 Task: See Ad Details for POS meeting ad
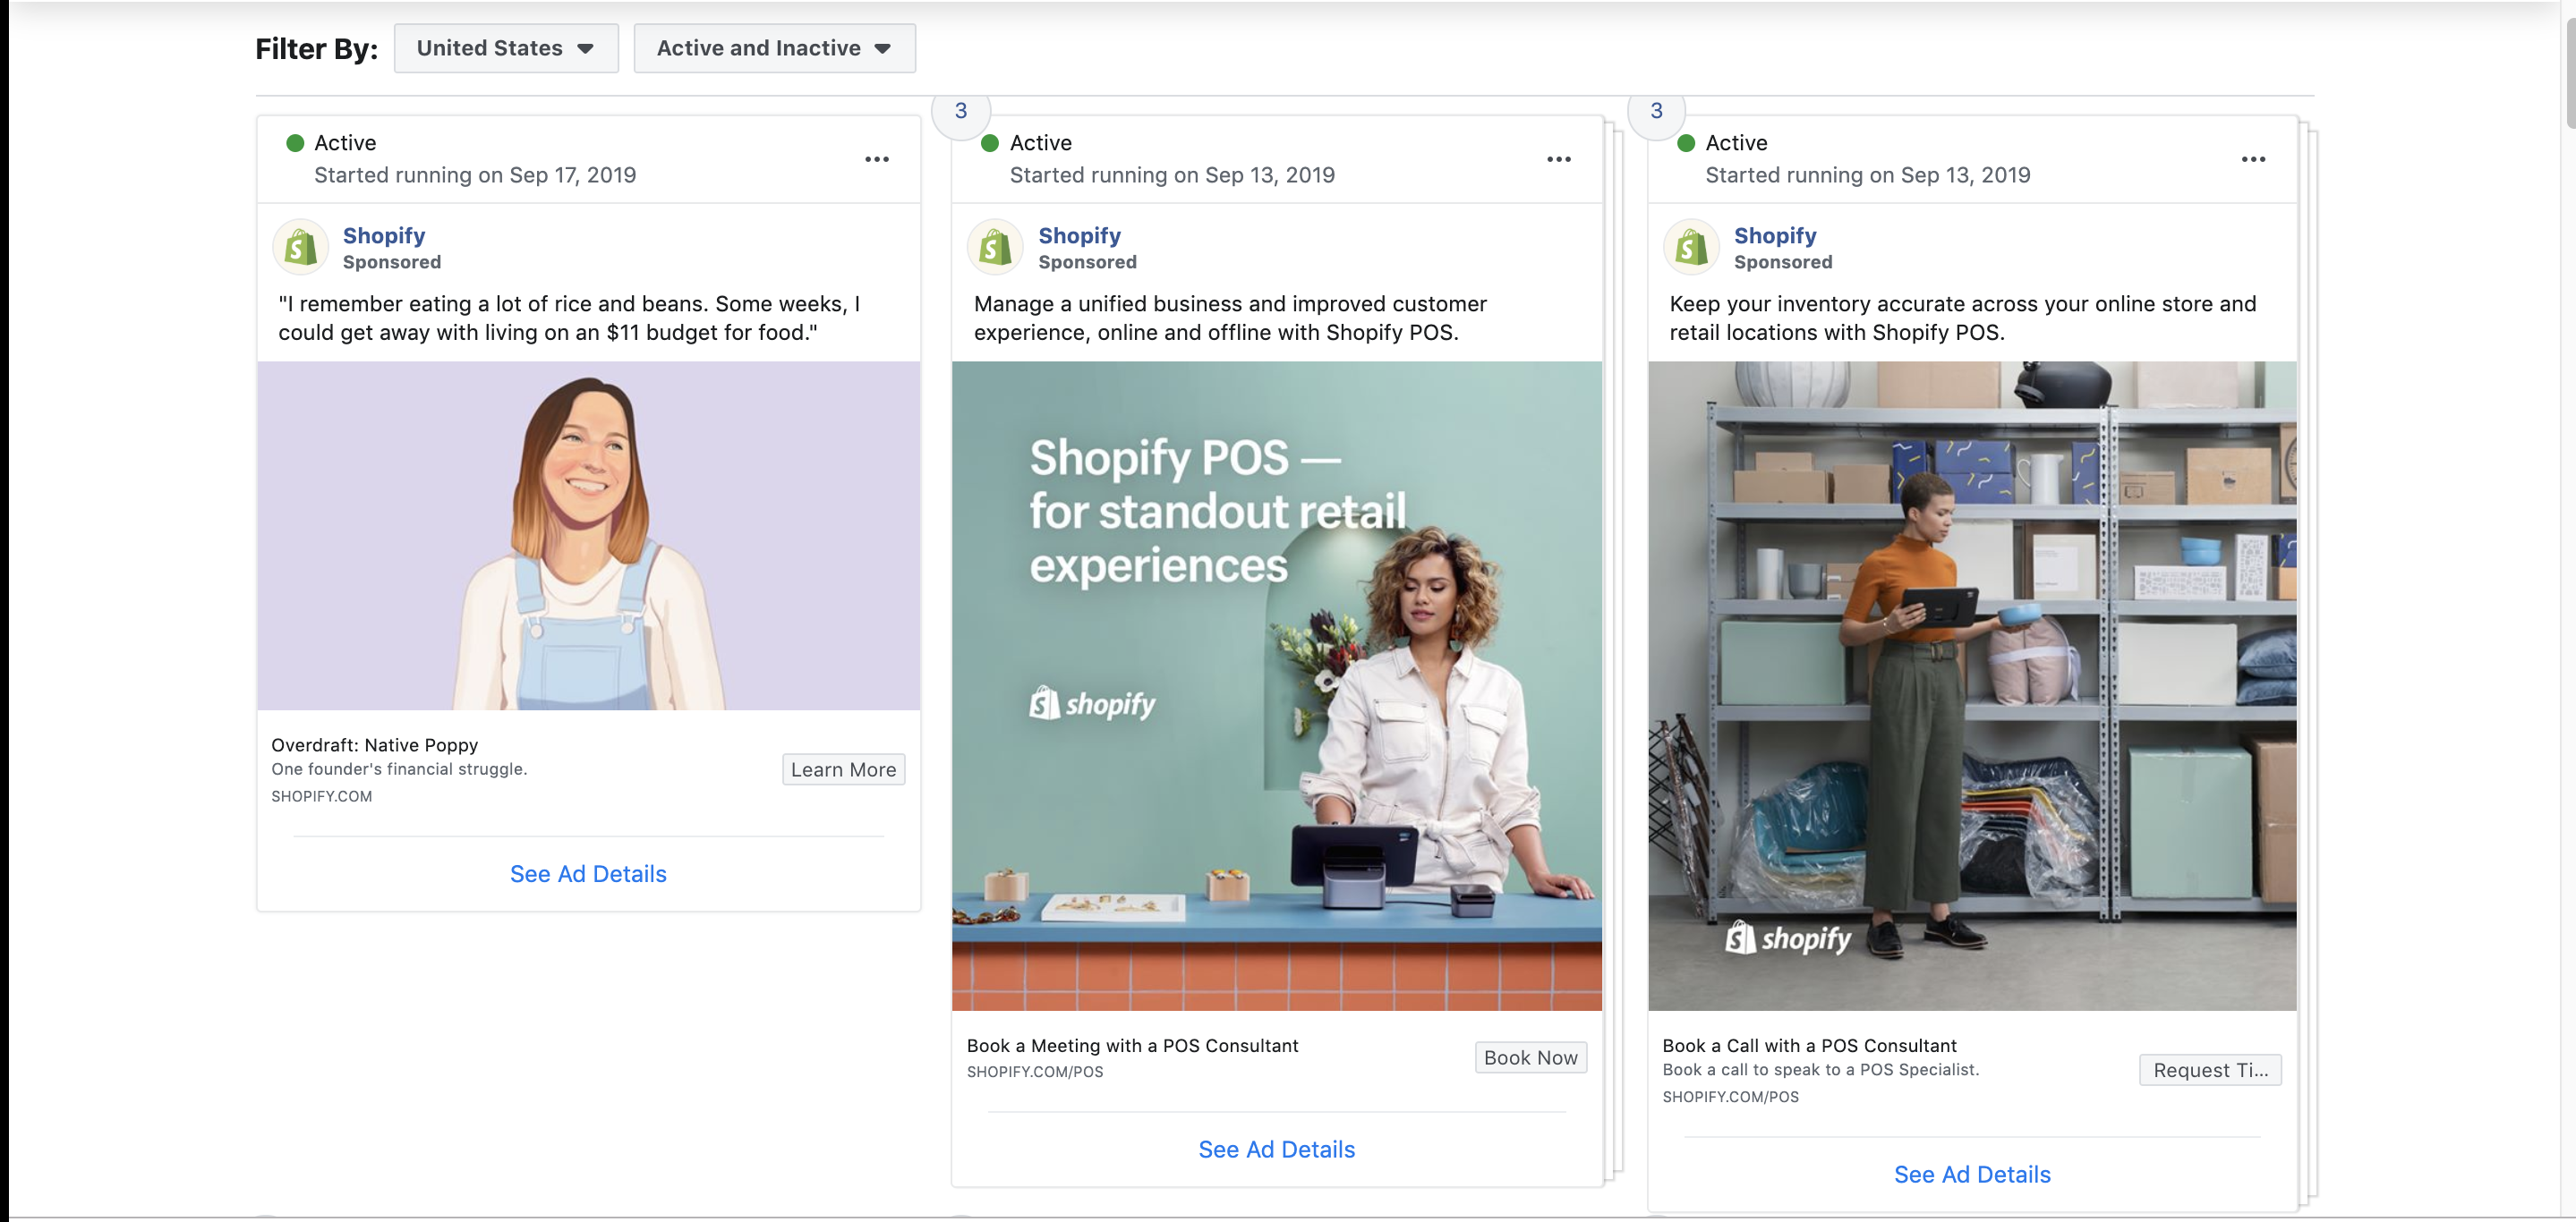coord(1276,1149)
